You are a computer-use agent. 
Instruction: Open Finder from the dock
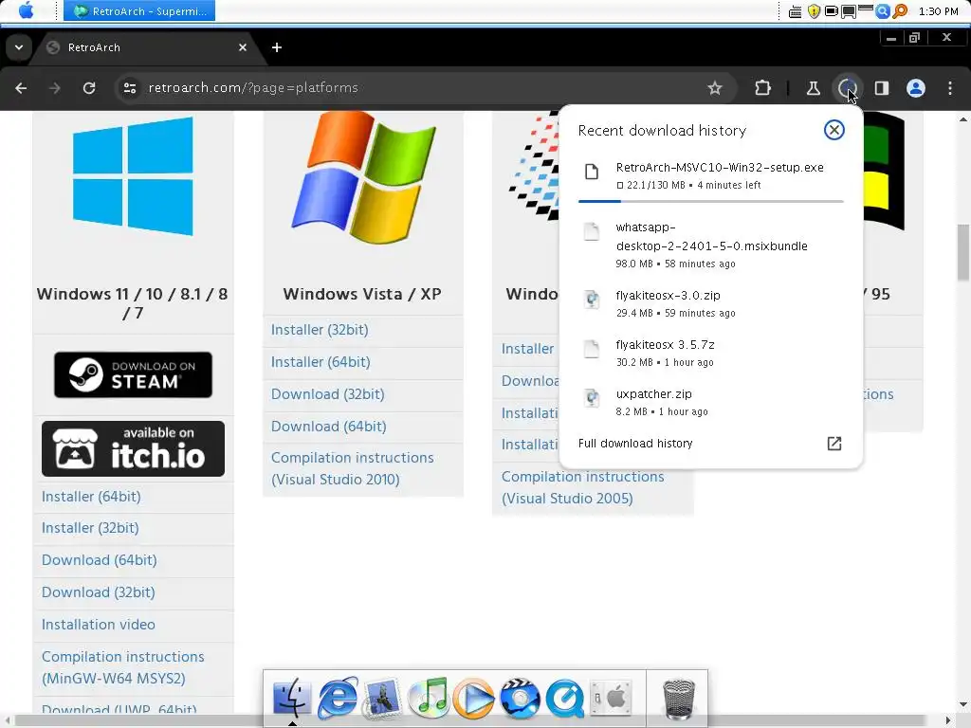[292, 699]
